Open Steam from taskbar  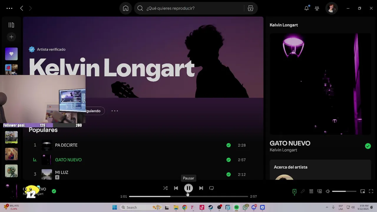[210, 208]
